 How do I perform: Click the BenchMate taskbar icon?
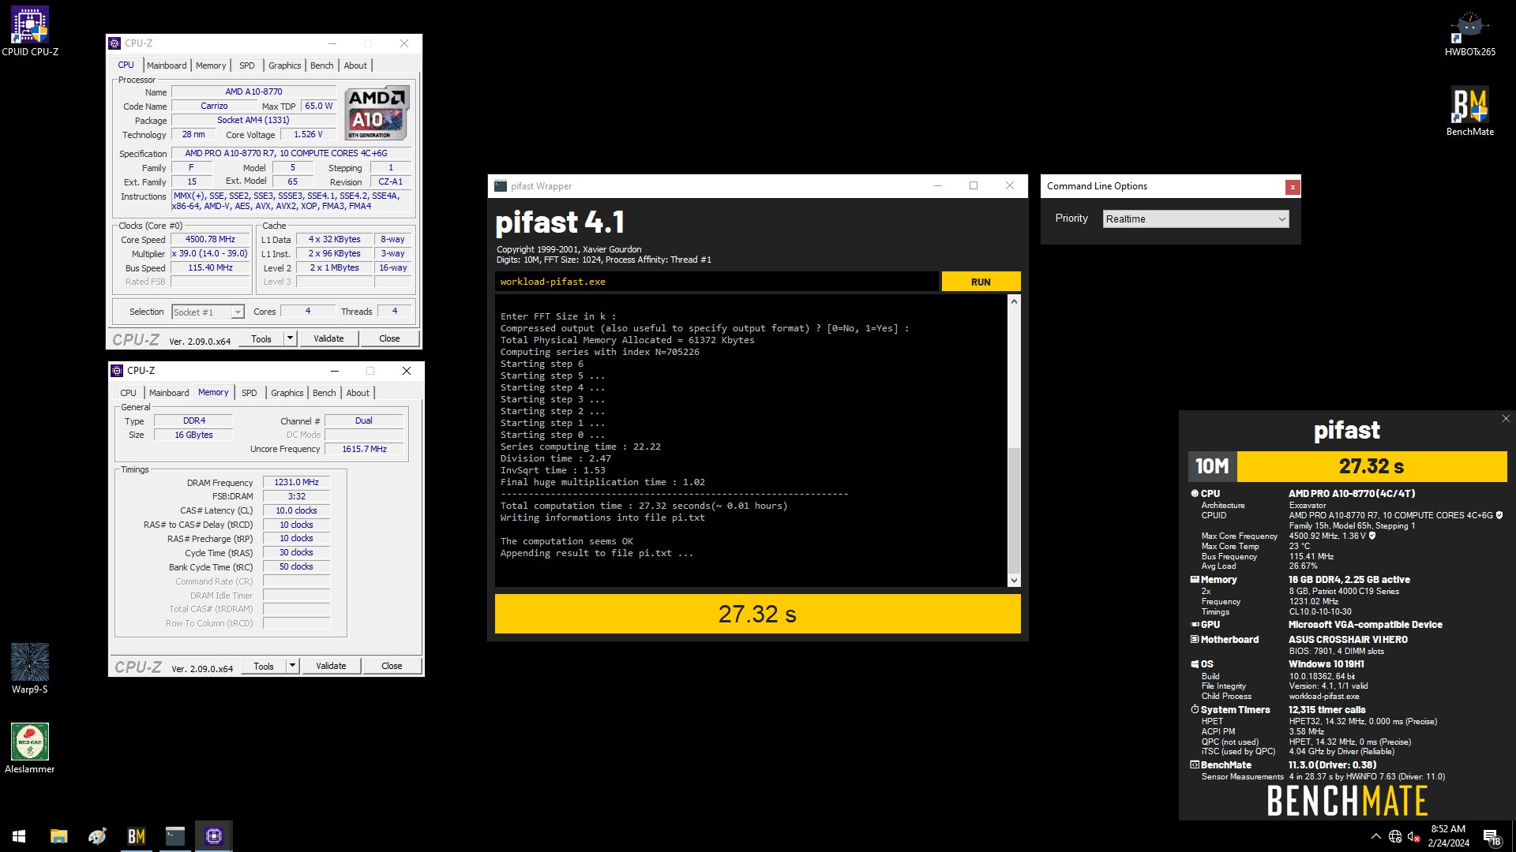(136, 836)
